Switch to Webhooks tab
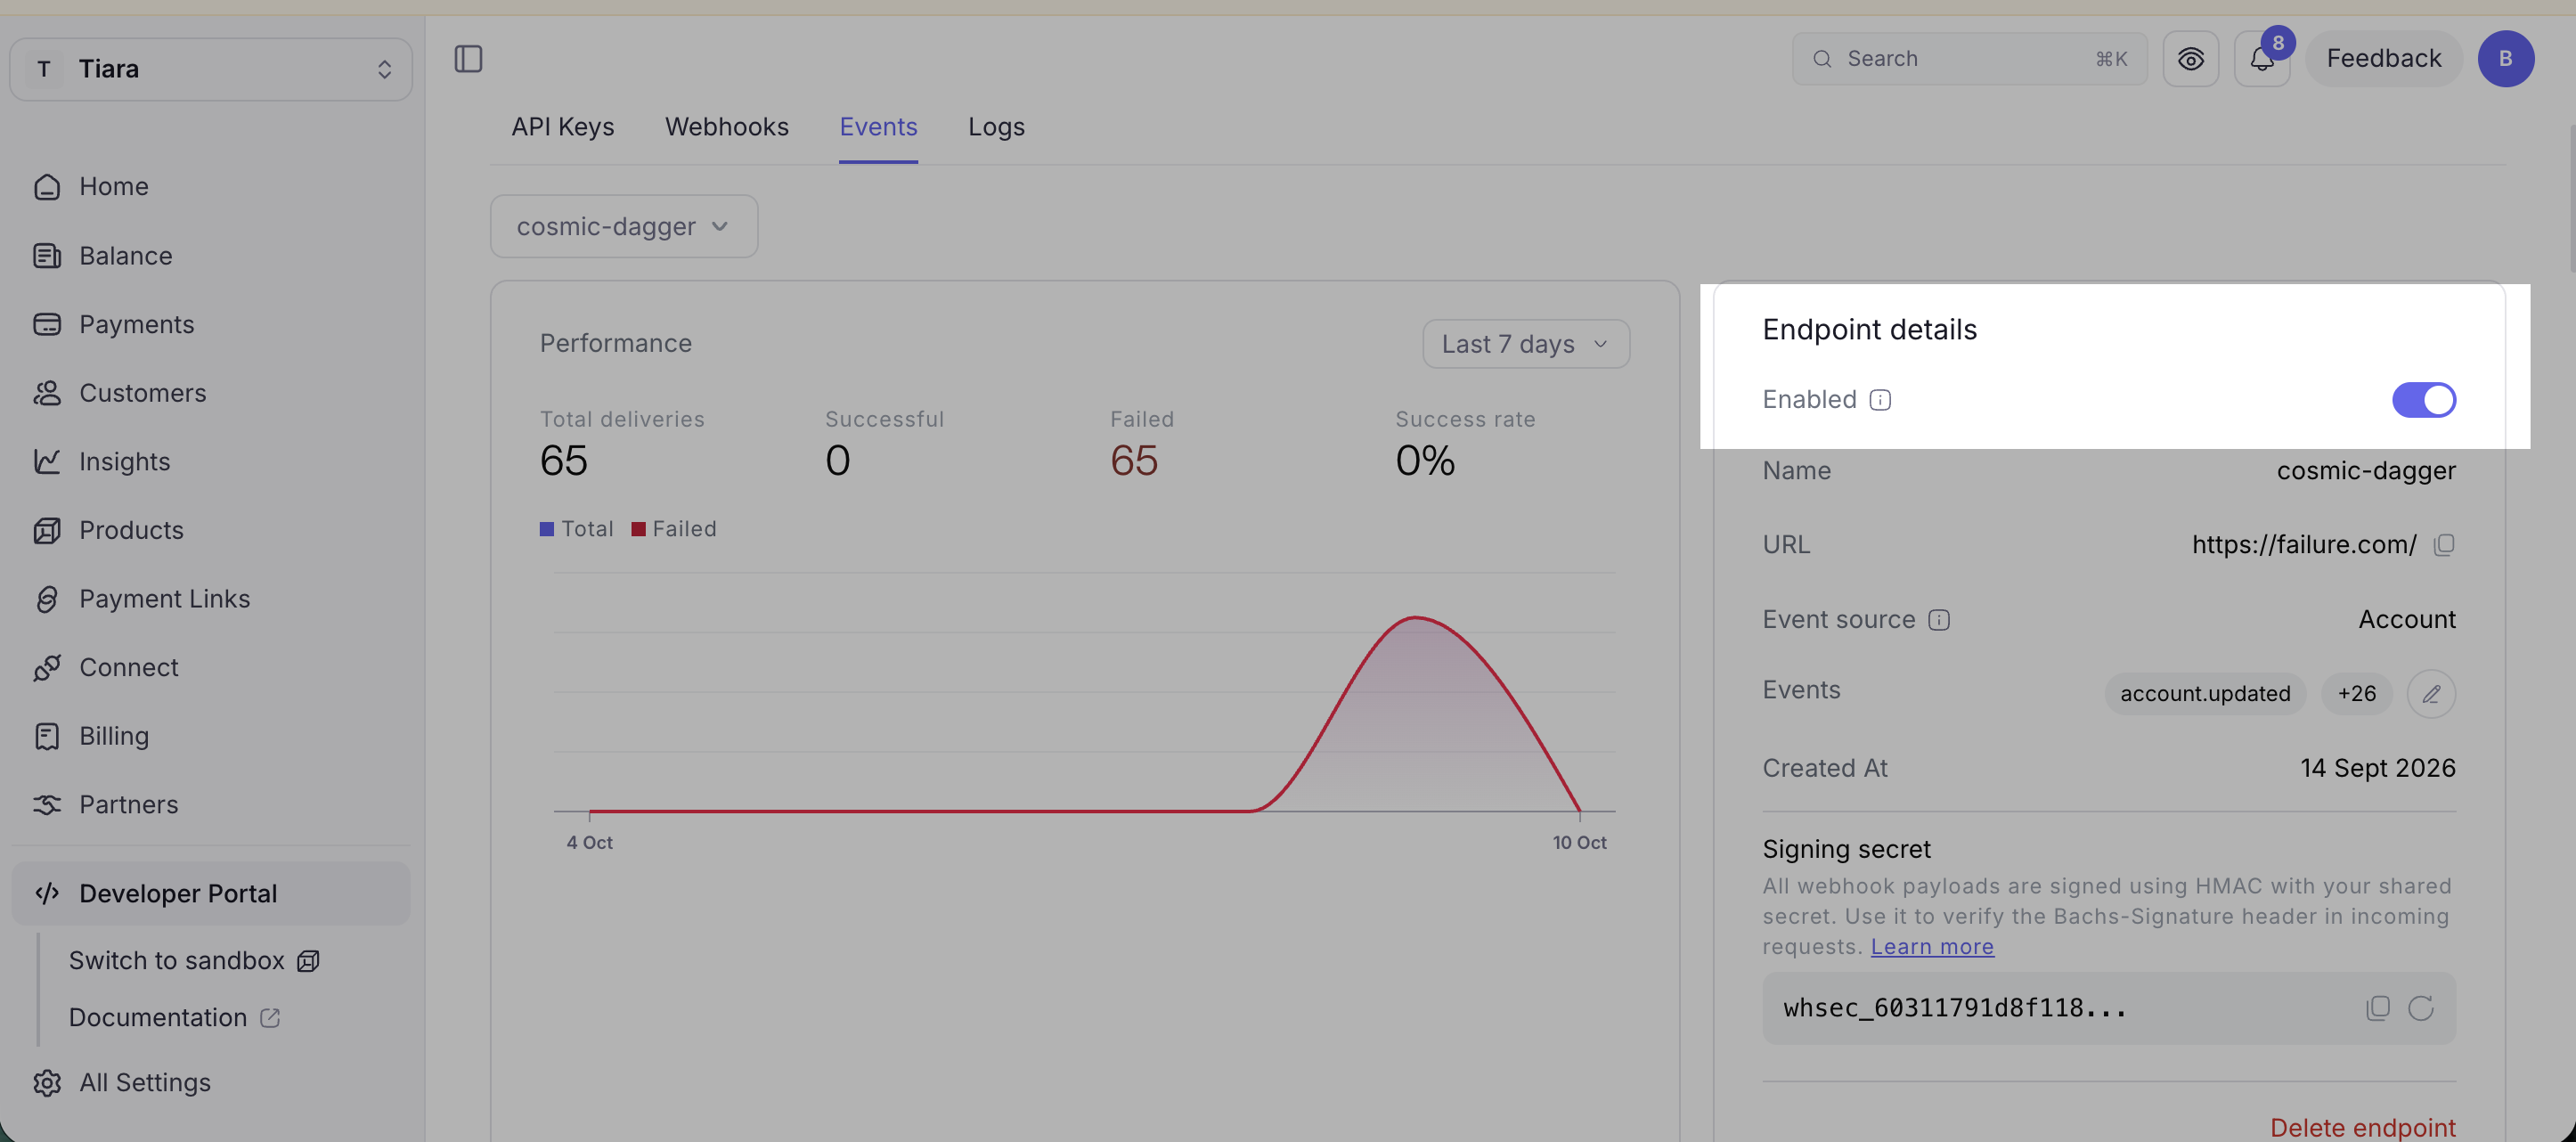Screen dimensions: 2576x1142 [x=727, y=127]
